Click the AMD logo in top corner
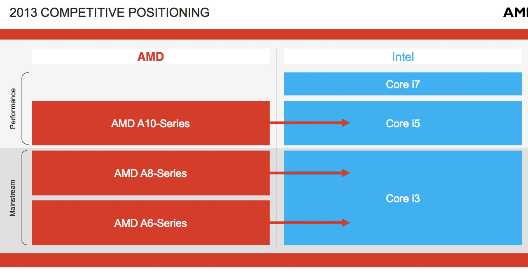528x273 pixels. coord(516,12)
